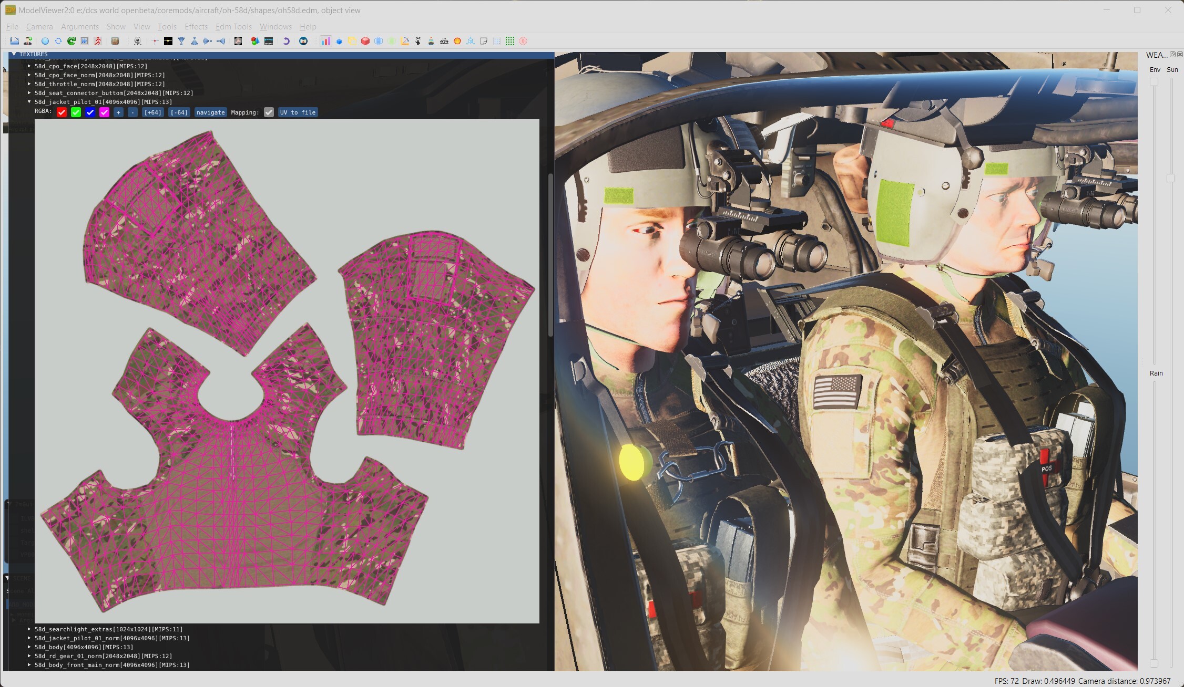1184x687 pixels.
Task: Expand the 58d_throttle_norm texture entry
Action: pos(29,84)
